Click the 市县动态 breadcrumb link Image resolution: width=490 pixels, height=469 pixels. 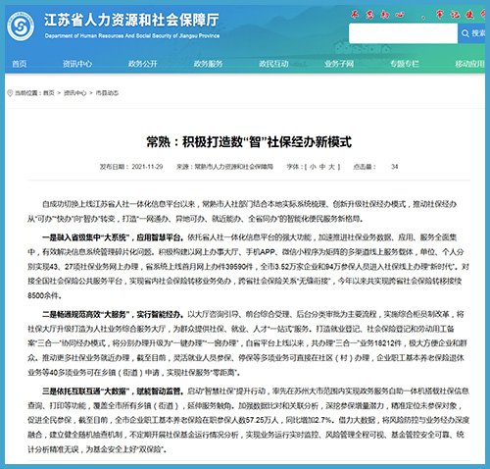pyautogui.click(x=107, y=93)
